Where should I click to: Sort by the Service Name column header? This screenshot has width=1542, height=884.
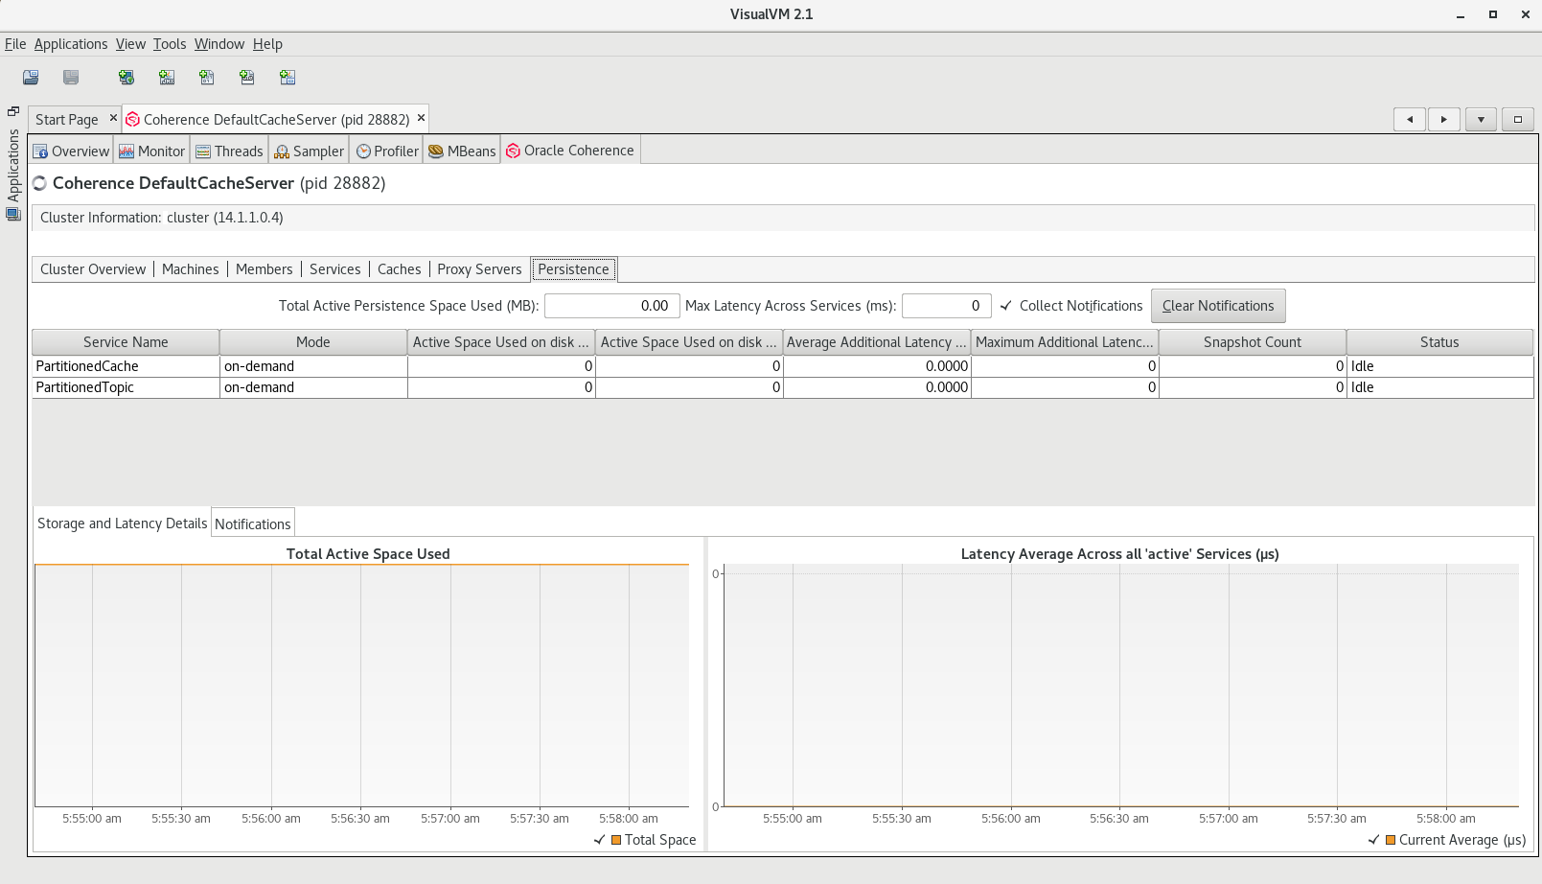click(126, 342)
